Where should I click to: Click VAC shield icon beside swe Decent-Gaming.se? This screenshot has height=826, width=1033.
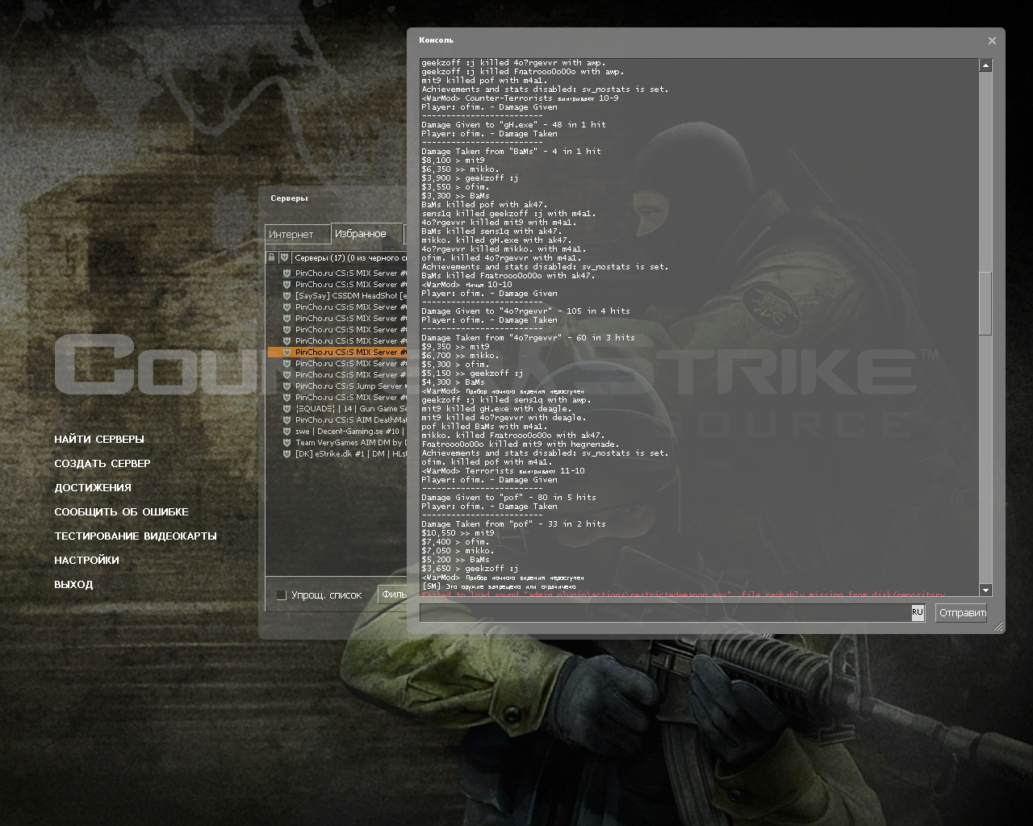point(286,432)
